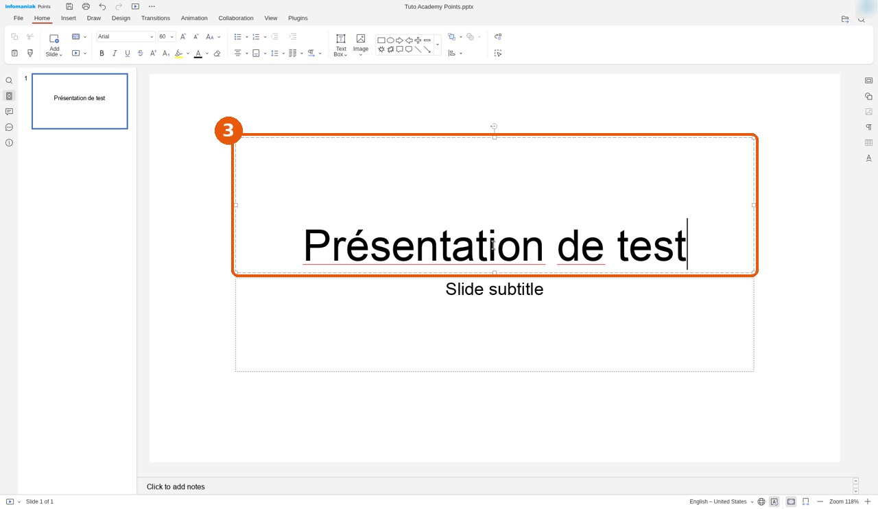
Task: Click the font color swatch button
Action: pyautogui.click(x=198, y=53)
